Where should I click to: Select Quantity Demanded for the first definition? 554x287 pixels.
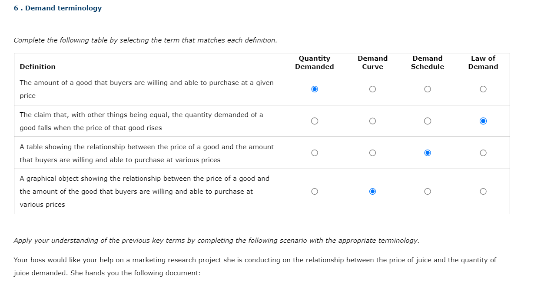pos(315,89)
